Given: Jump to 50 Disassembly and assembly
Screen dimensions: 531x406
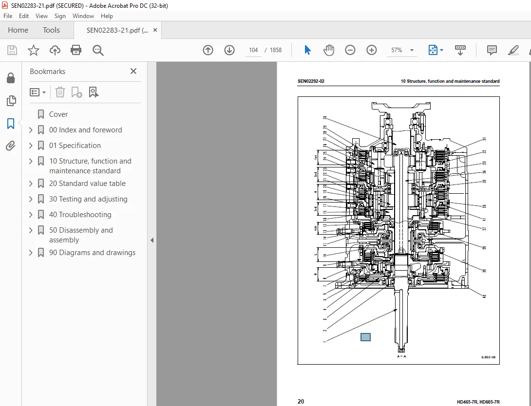Looking at the screenshot, I should [x=81, y=235].
